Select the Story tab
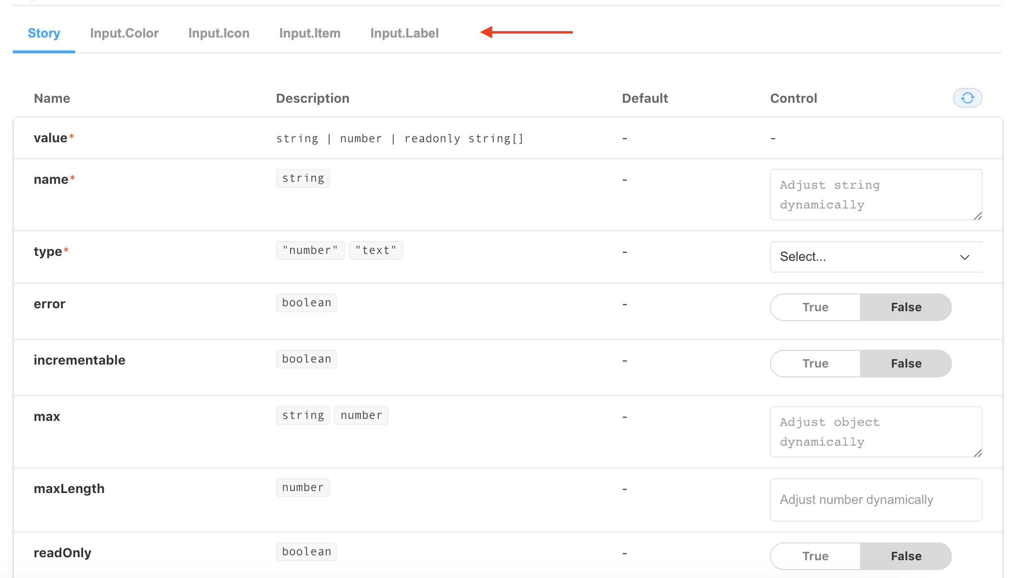This screenshot has height=578, width=1032. pos(43,33)
